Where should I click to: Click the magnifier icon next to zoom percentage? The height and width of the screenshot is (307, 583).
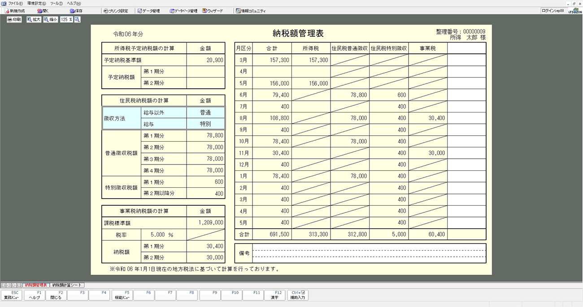(77, 20)
